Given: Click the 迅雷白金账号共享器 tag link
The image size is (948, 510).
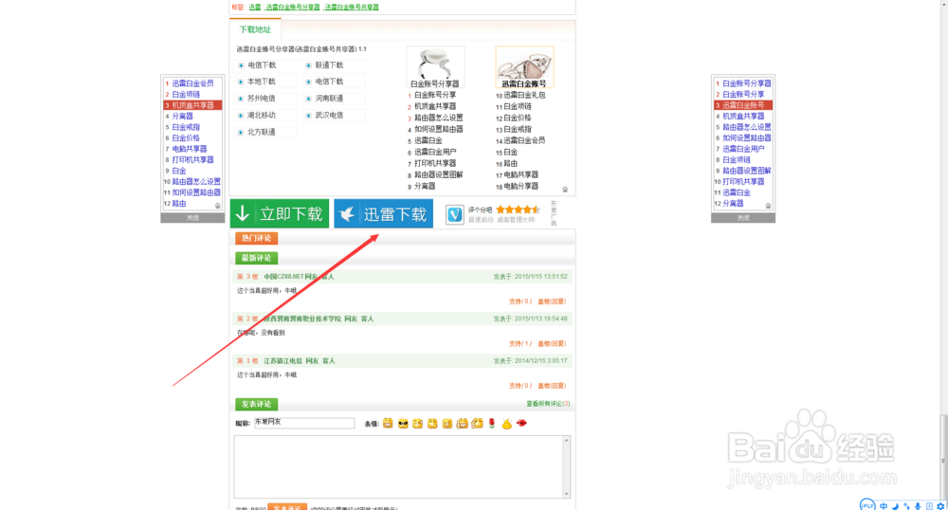Looking at the screenshot, I should point(352,8).
